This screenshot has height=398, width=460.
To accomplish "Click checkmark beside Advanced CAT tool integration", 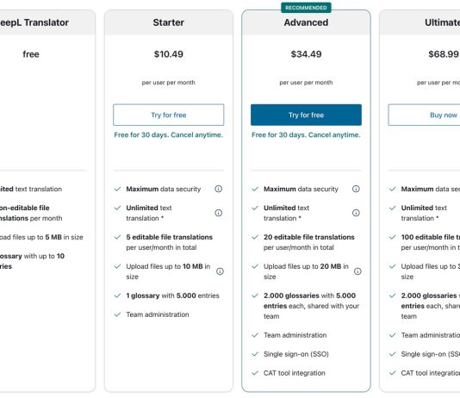I will point(255,373).
